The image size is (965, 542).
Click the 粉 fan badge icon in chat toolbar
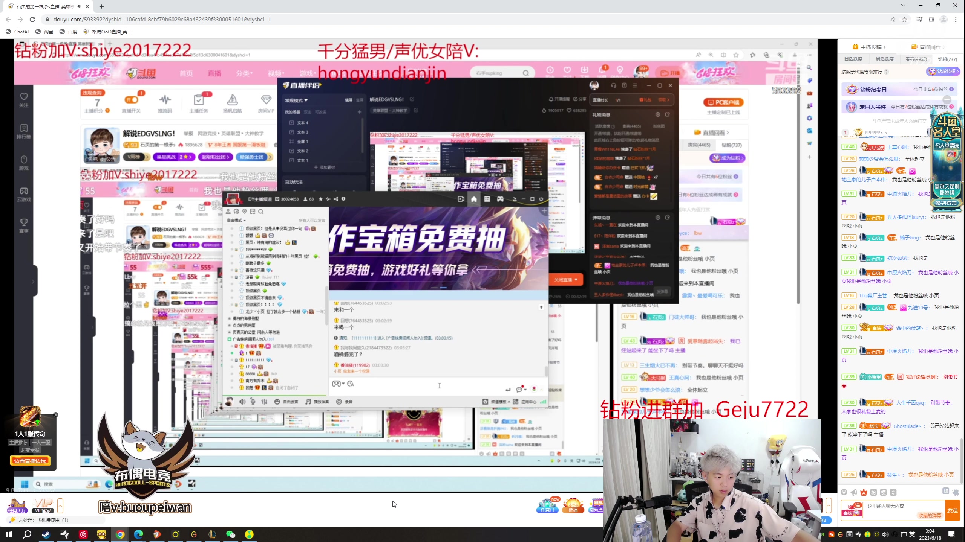873,492
